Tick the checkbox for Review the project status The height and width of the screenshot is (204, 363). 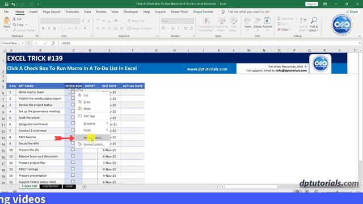point(73,104)
